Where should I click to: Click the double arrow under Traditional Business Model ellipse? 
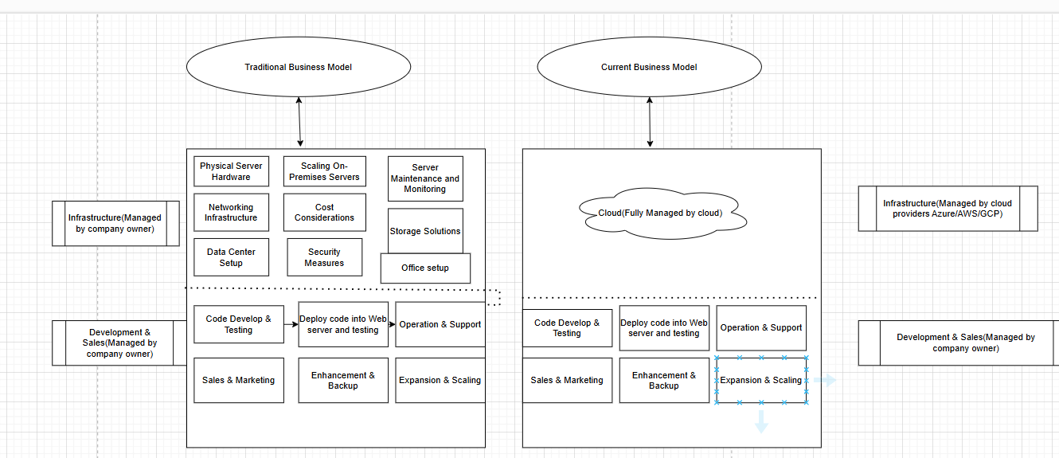point(299,122)
